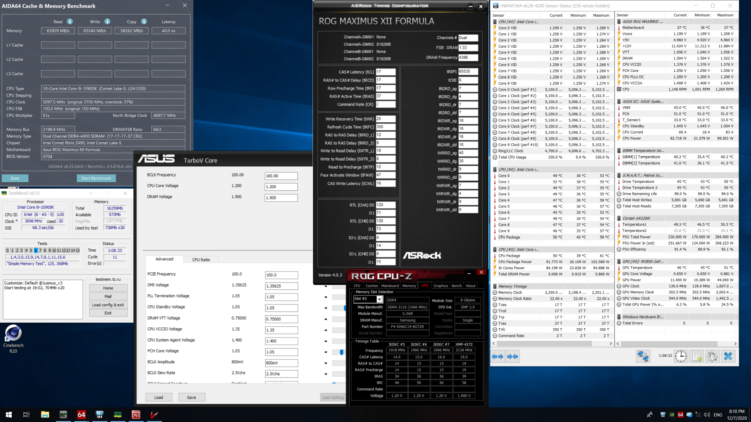Select the Bench tab in ROG CPU-Z
The height and width of the screenshot is (422, 751).
(456, 286)
